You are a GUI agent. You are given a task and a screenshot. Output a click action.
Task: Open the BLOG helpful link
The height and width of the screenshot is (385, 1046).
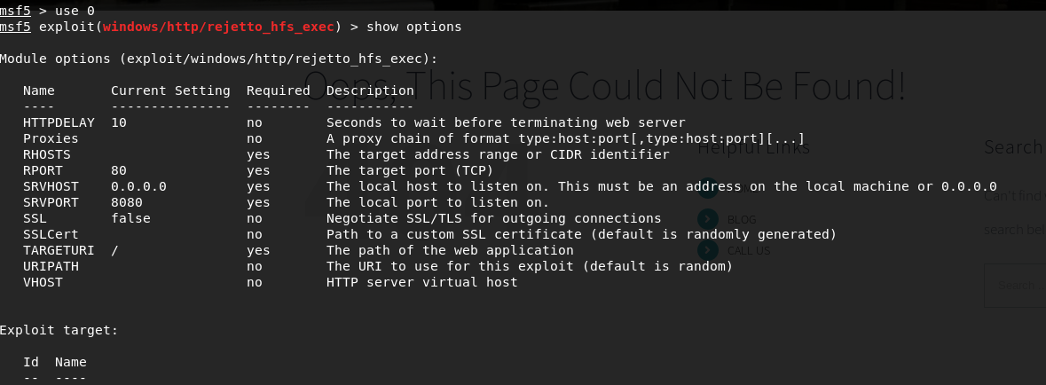[x=742, y=219]
